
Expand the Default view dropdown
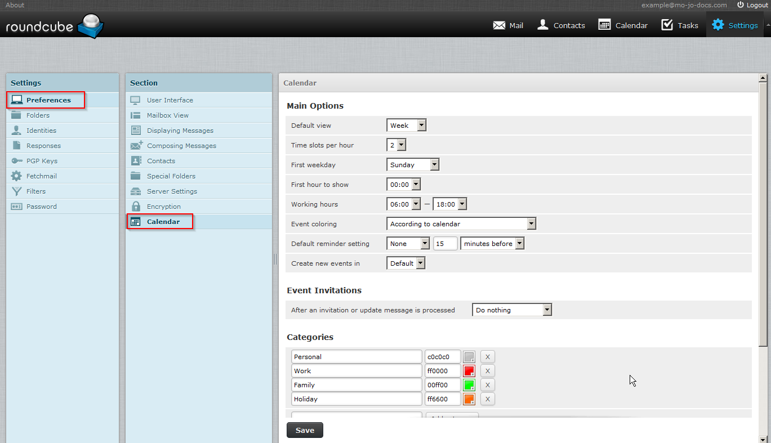pos(406,126)
